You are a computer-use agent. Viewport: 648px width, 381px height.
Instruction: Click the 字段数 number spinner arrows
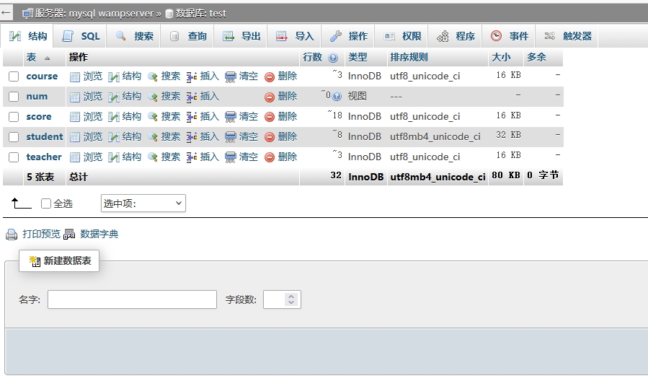tap(290, 299)
